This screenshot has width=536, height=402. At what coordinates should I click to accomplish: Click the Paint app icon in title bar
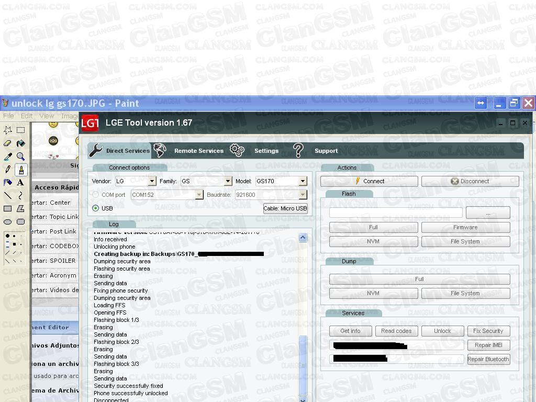point(5,103)
